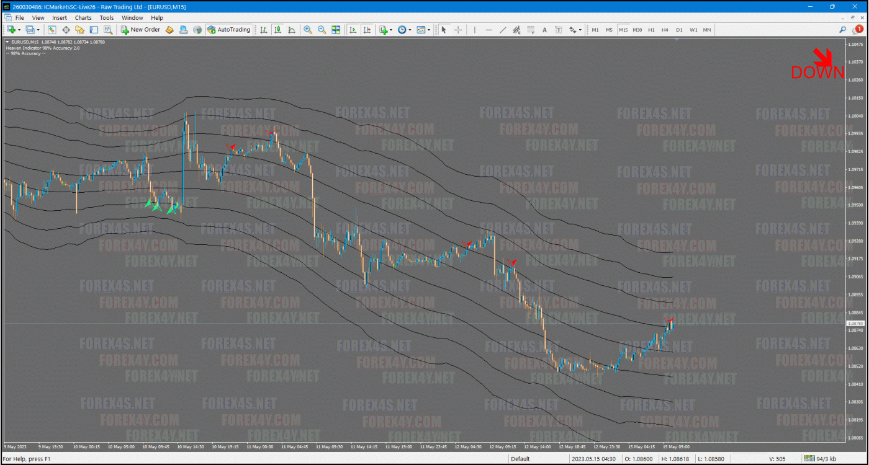
Task: Select the Fibonacci retracement tool
Action: (531, 30)
